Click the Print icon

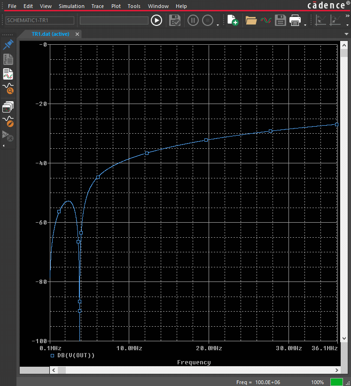(295, 20)
